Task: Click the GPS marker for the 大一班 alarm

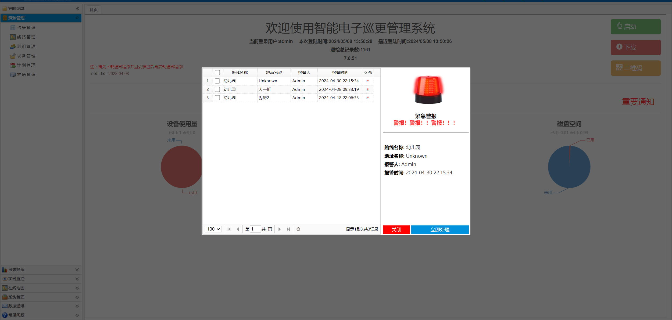Action: [x=368, y=89]
